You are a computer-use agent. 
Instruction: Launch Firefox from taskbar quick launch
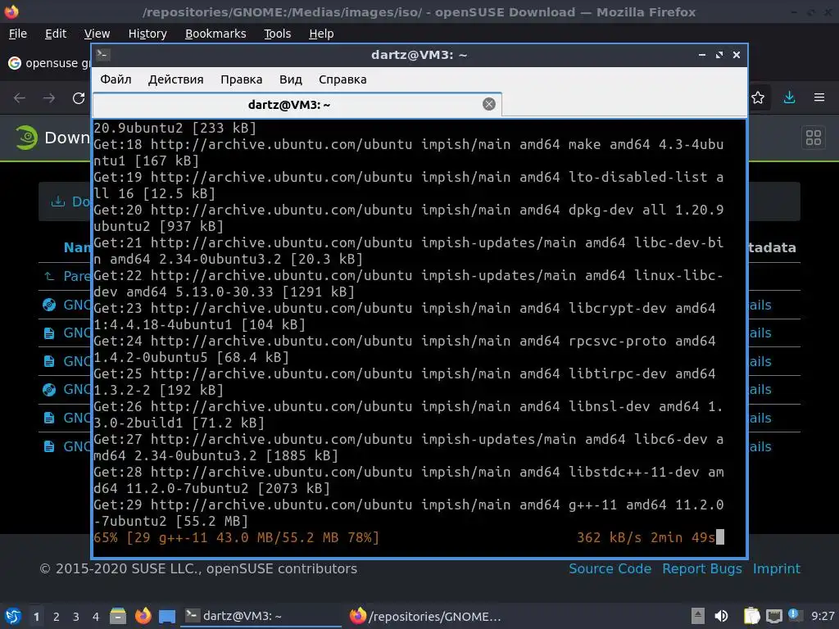coord(143,616)
